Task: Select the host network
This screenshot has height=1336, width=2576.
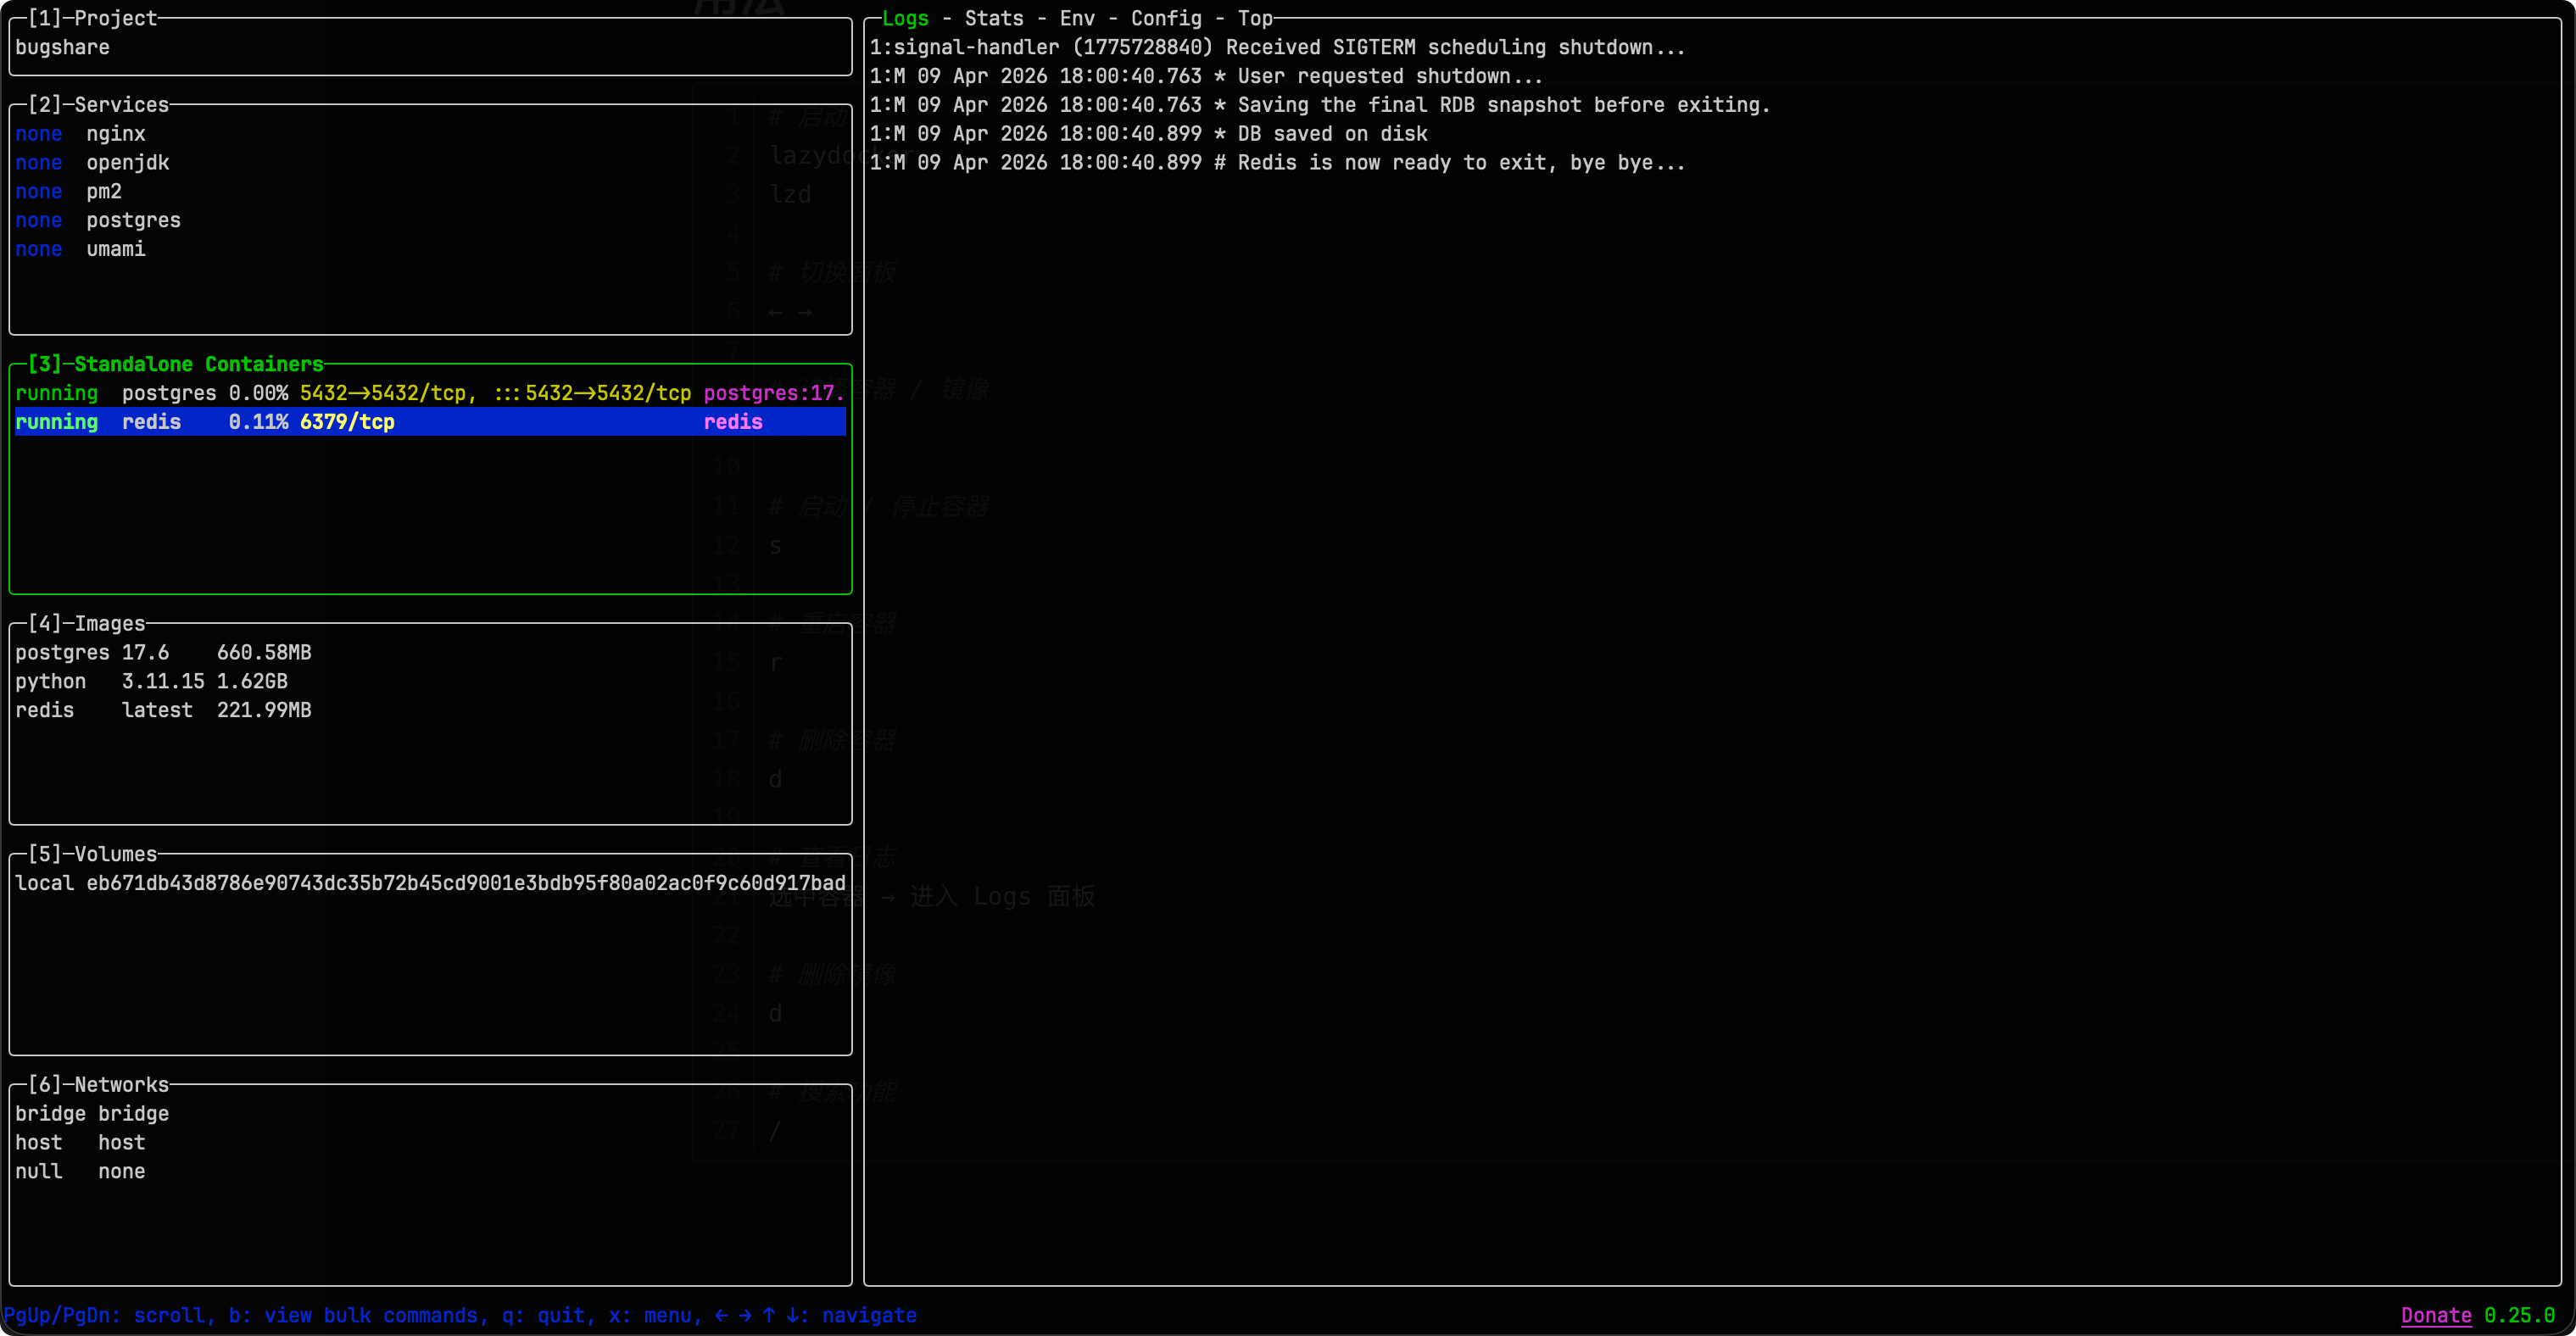Action: click(x=80, y=1142)
